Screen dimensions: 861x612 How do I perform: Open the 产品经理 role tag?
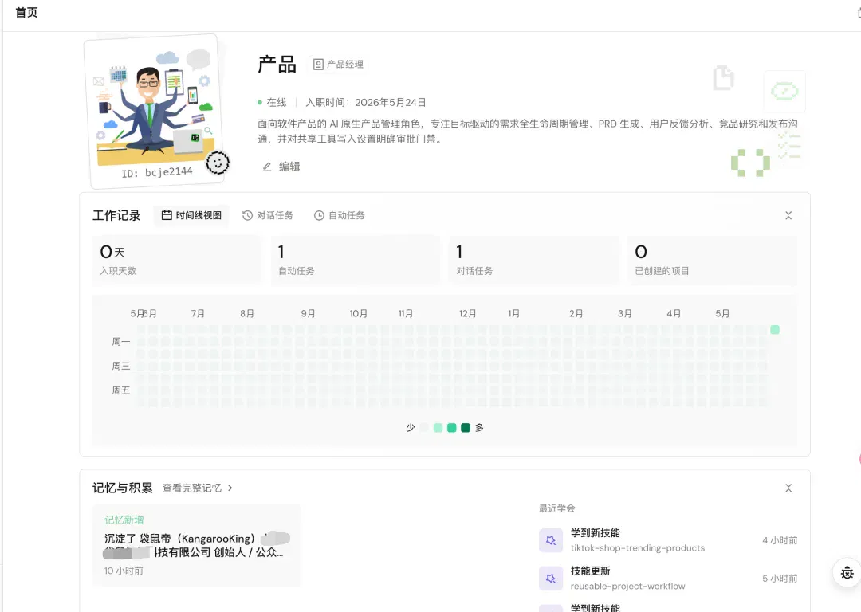[338, 65]
